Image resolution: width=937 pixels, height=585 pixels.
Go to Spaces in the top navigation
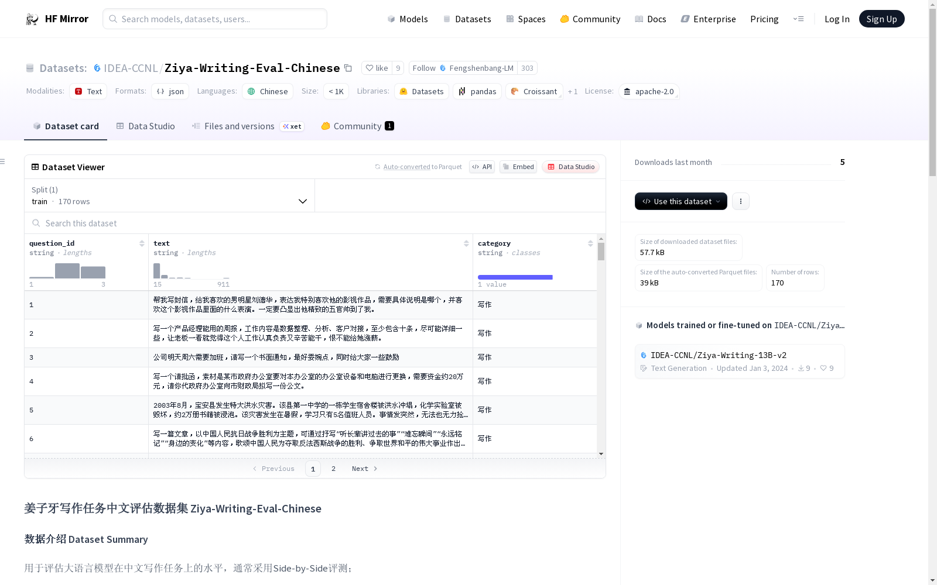point(525,19)
